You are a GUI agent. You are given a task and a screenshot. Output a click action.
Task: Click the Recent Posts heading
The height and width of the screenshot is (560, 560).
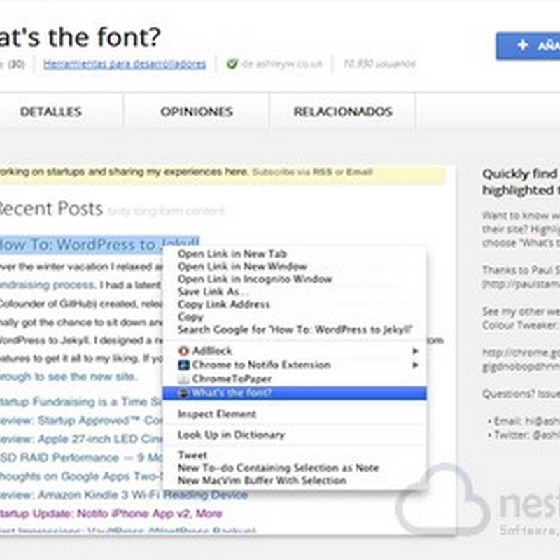50,209
